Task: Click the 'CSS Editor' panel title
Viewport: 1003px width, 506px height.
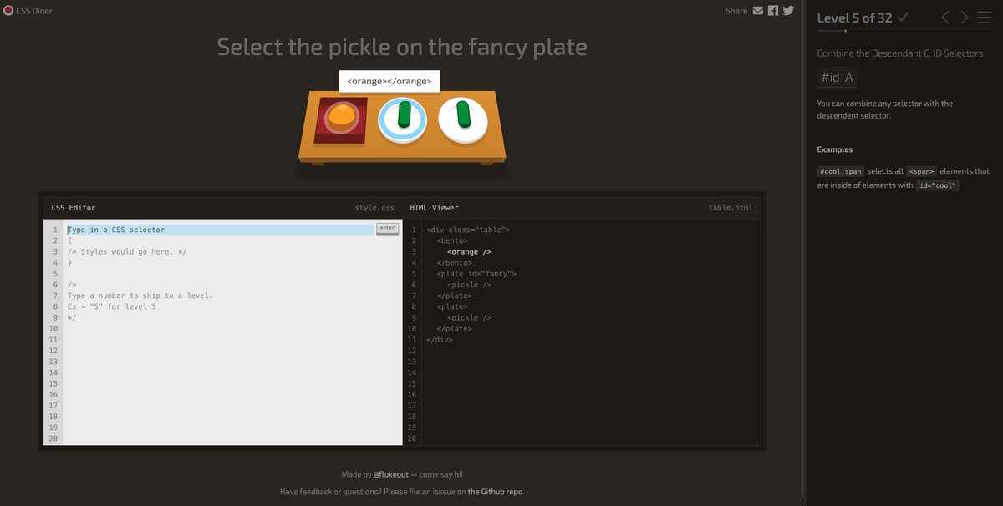Action: [74, 207]
